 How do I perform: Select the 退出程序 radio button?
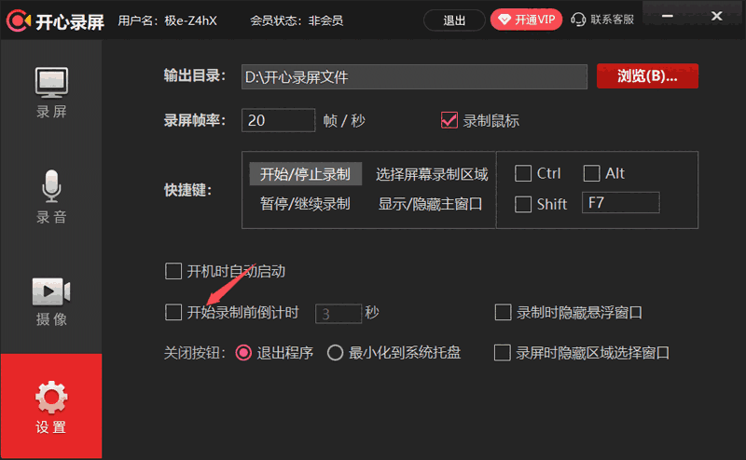pos(243,353)
